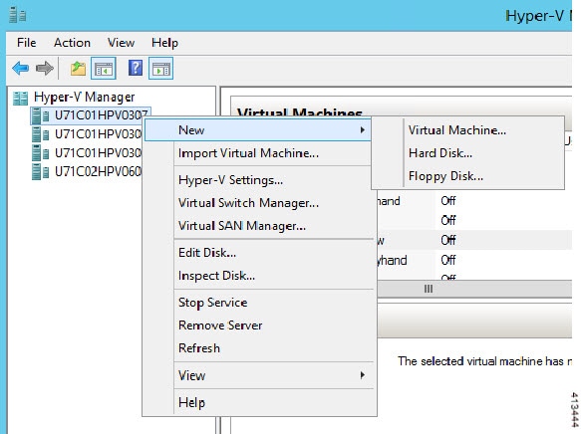Select the Hyper-V Manager root node icon
The width and height of the screenshot is (581, 434).
pyautogui.click(x=20, y=98)
